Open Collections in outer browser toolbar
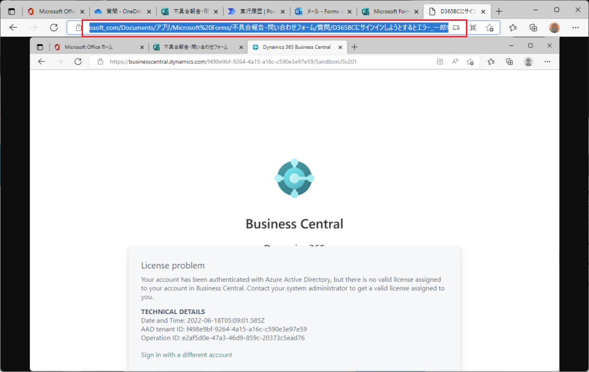 coord(533,28)
